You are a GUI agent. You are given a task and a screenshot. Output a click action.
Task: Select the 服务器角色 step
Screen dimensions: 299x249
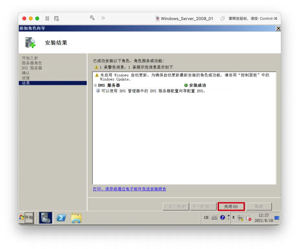click(32, 63)
